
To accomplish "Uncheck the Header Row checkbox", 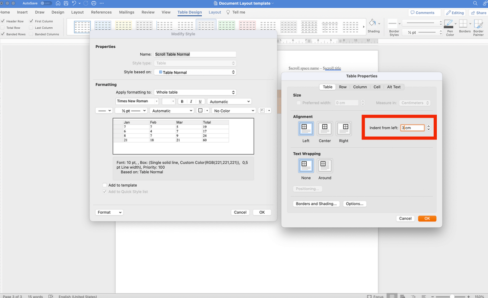I will (2, 21).
